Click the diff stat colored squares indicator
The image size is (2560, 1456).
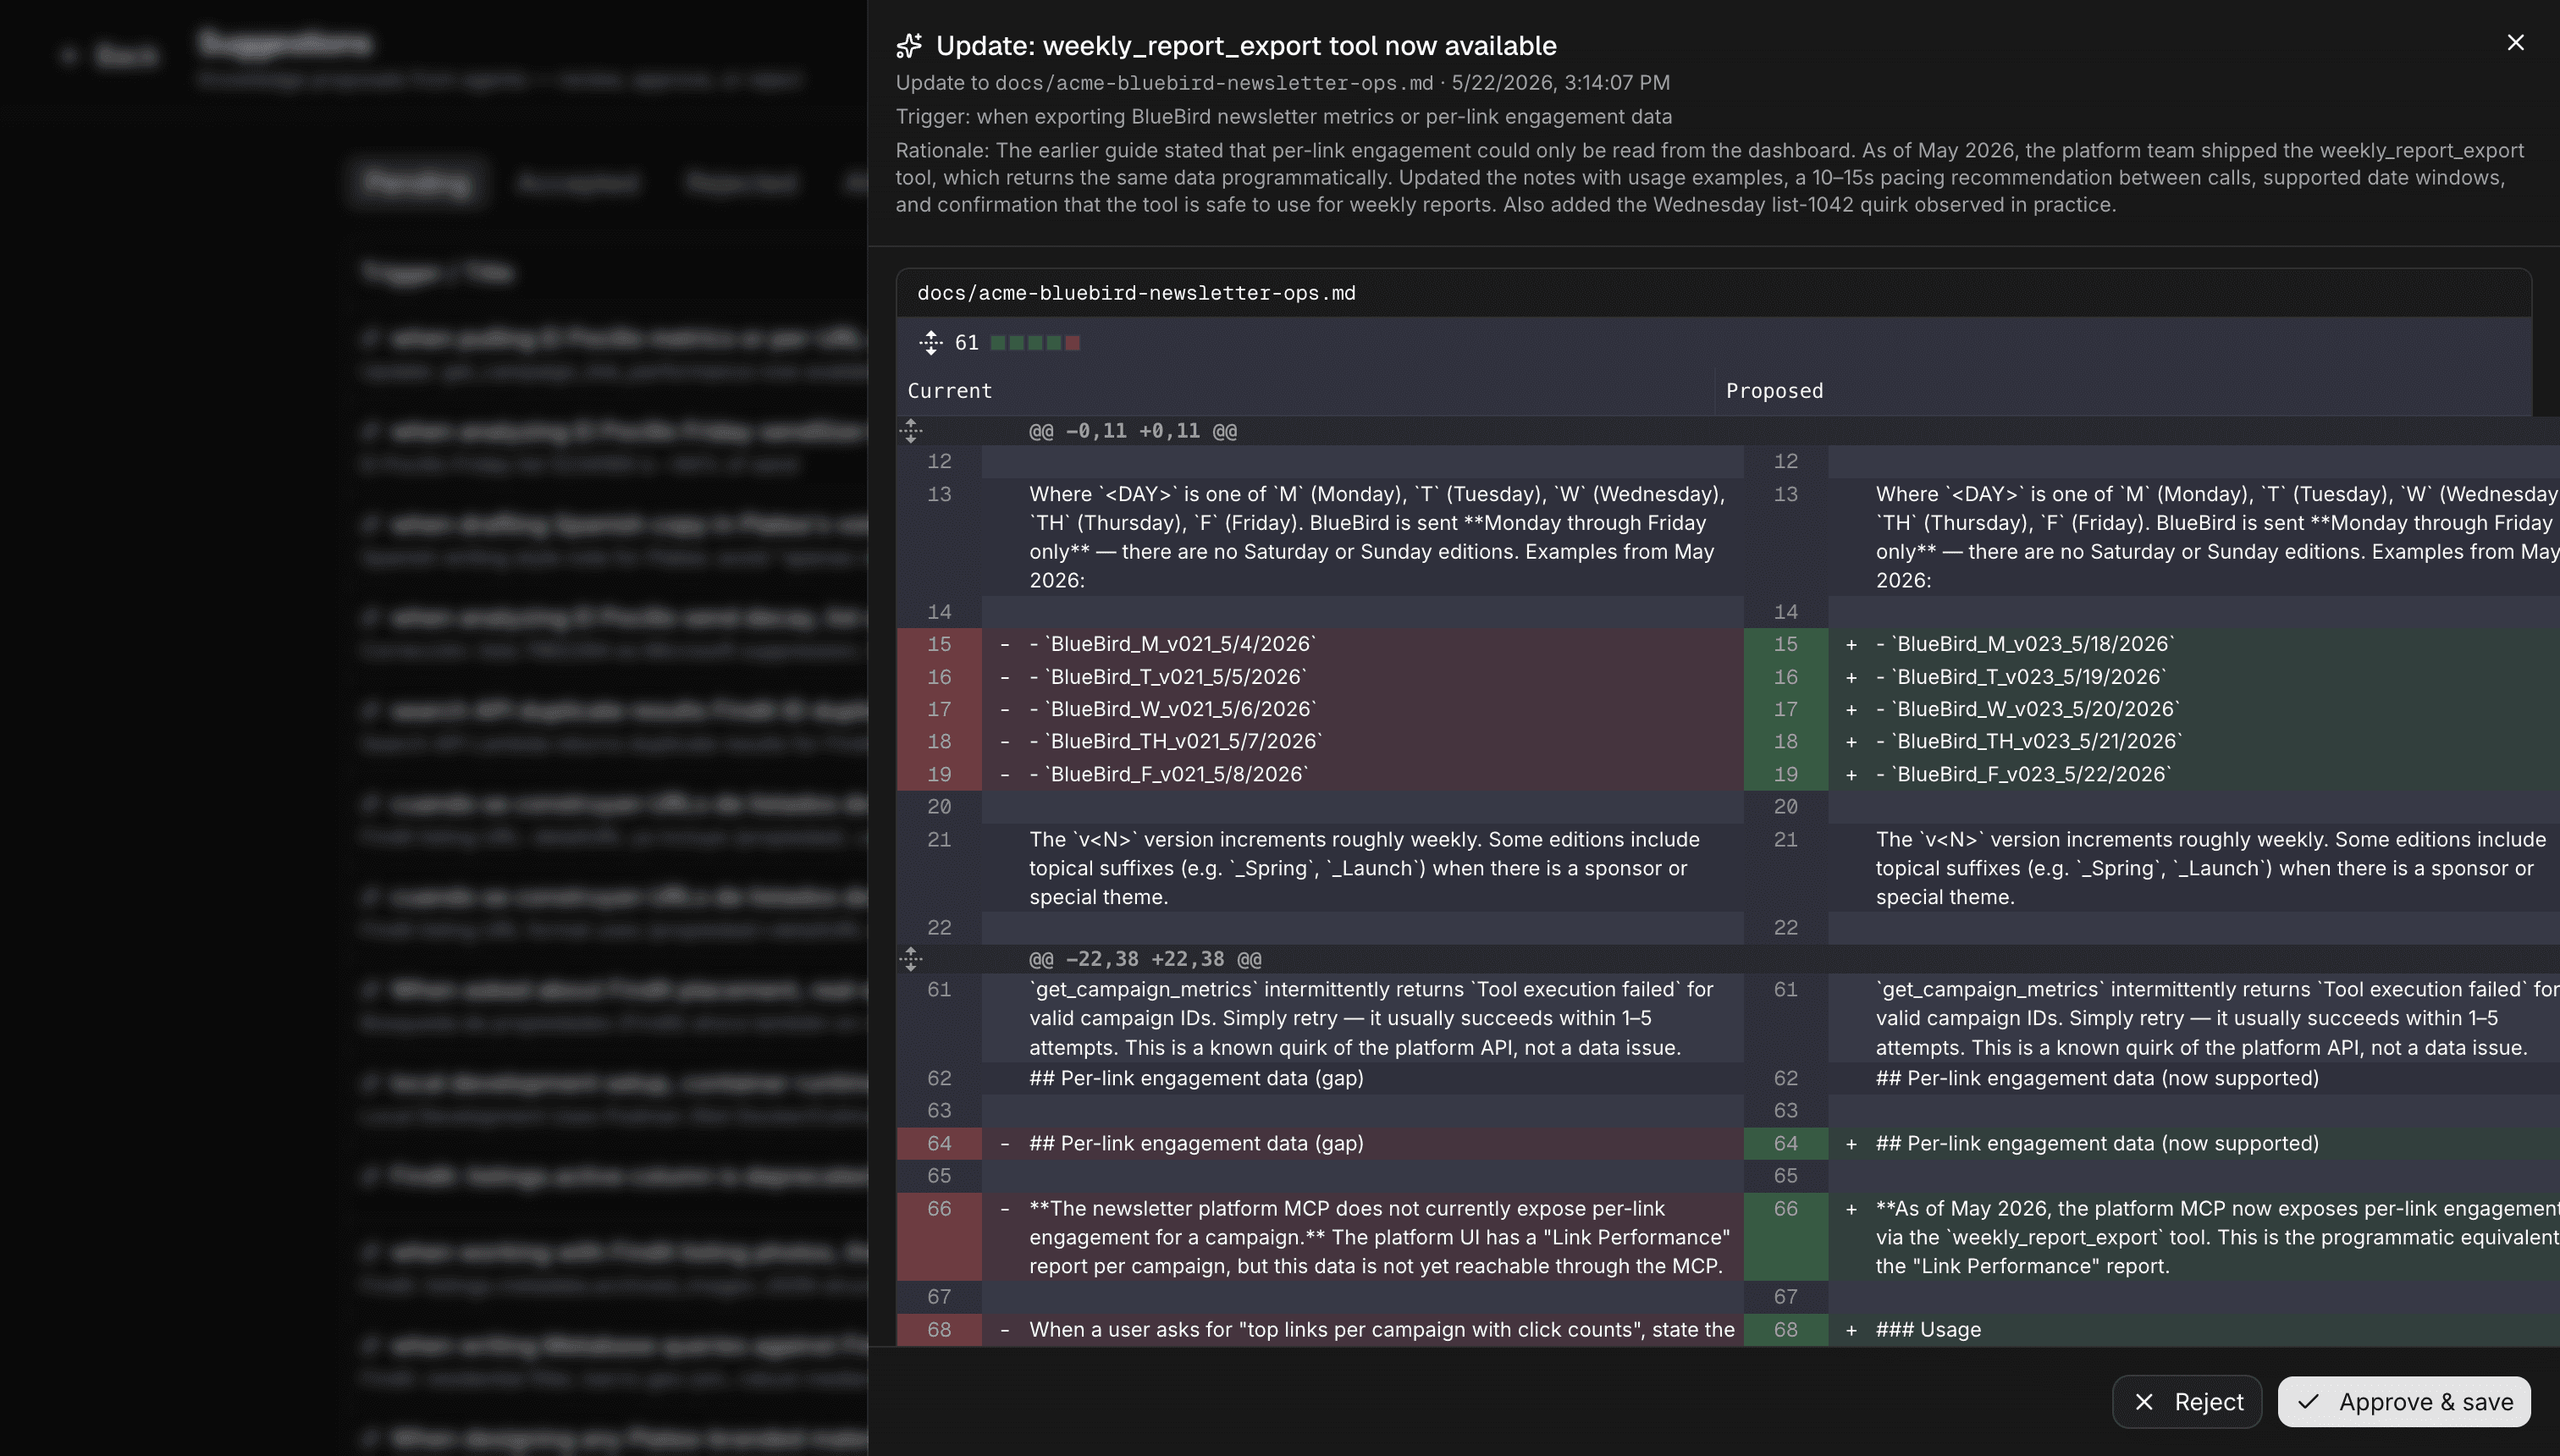tap(1035, 343)
